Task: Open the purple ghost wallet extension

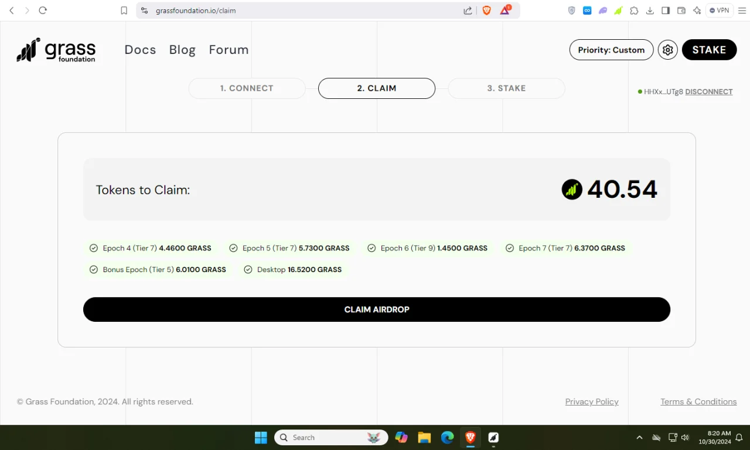Action: click(603, 11)
